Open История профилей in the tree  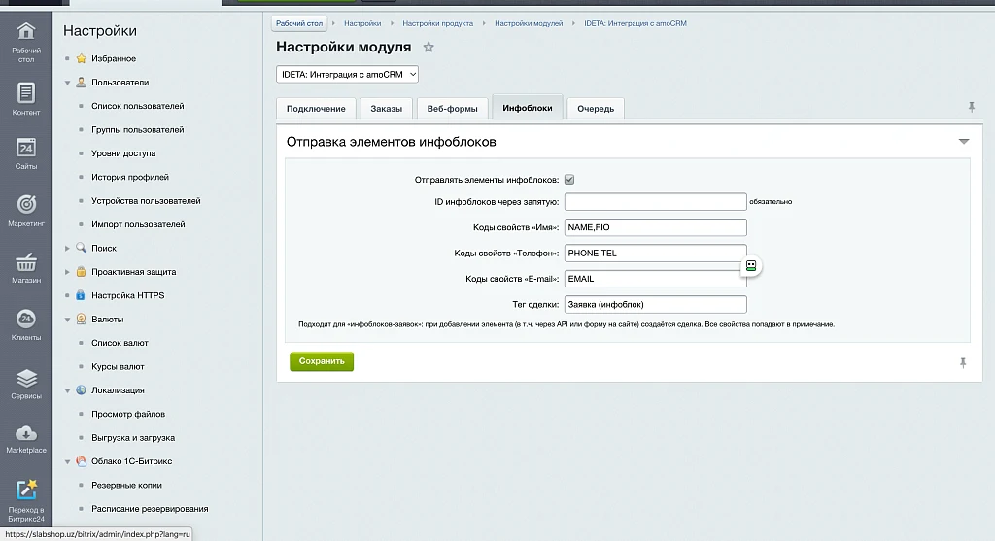coord(130,177)
